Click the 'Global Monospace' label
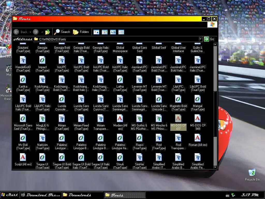The height and width of the screenshot is (199, 265). coord(120,49)
